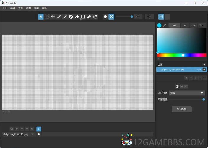Open the 动画 menu
The image size is (208, 148).
[36, 9]
